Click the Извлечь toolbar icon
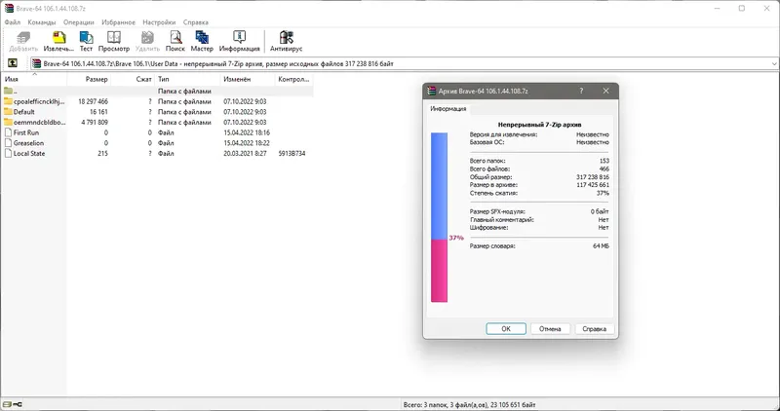The width and height of the screenshot is (780, 411). 58,38
